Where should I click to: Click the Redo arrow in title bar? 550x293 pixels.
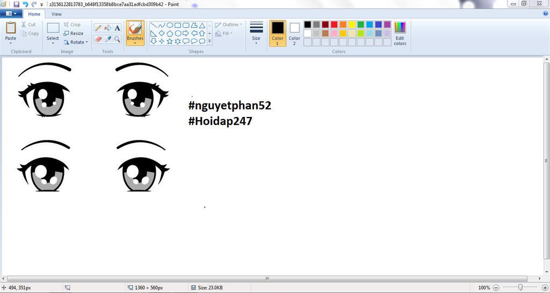pos(34,4)
